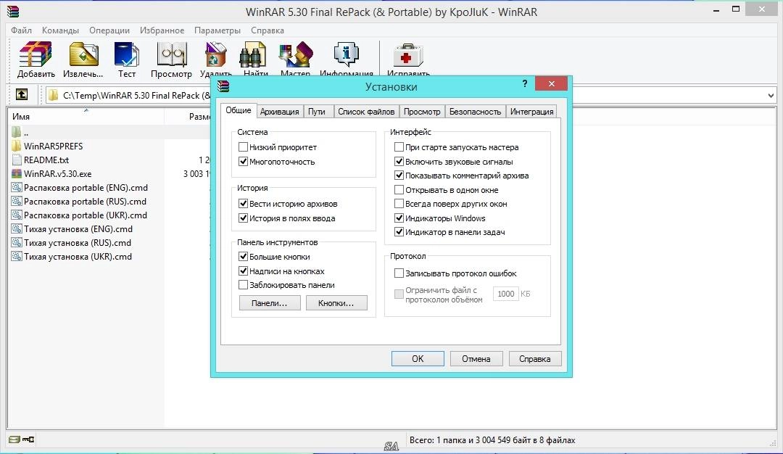Toggle Вести историю архивов checkbox
The image size is (783, 454).
coord(243,203)
